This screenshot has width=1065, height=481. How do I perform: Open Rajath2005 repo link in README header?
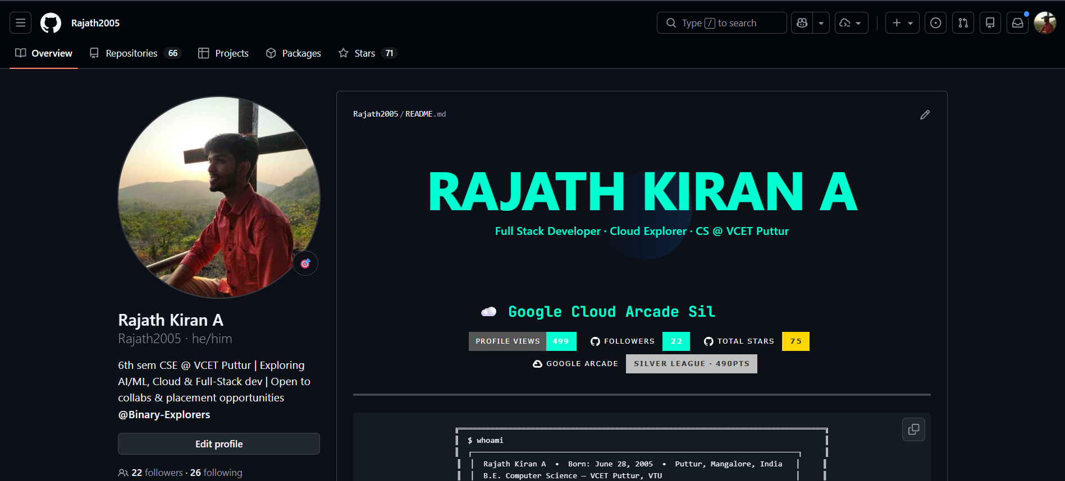tap(376, 114)
